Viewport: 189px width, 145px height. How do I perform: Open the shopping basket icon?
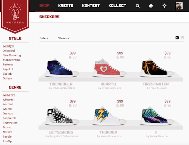(151, 6)
